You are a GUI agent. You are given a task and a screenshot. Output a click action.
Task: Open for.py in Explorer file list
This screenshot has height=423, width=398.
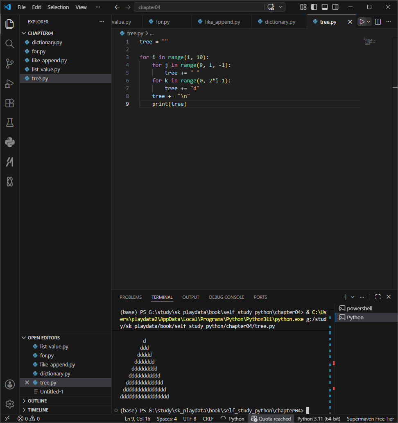pos(66,51)
